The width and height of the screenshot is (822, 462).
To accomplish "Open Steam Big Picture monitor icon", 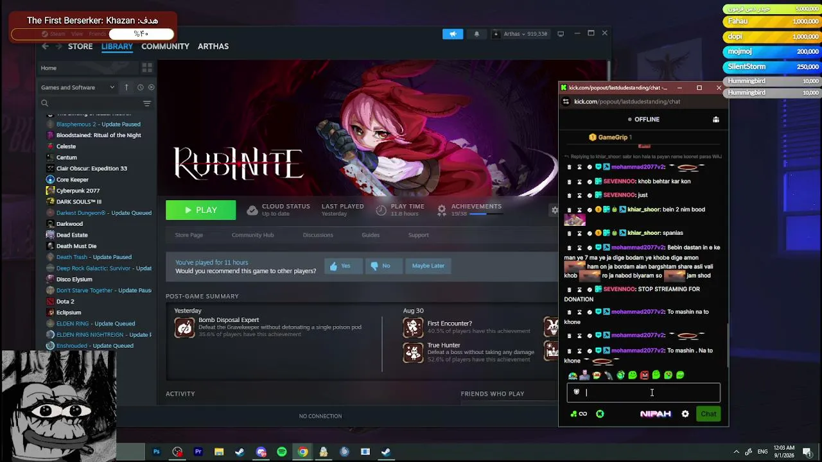I will [x=561, y=34].
